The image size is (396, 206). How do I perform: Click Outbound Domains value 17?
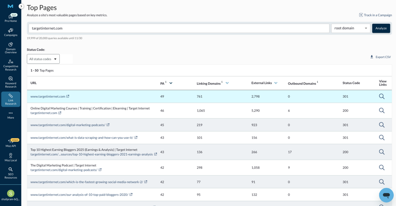point(290,152)
